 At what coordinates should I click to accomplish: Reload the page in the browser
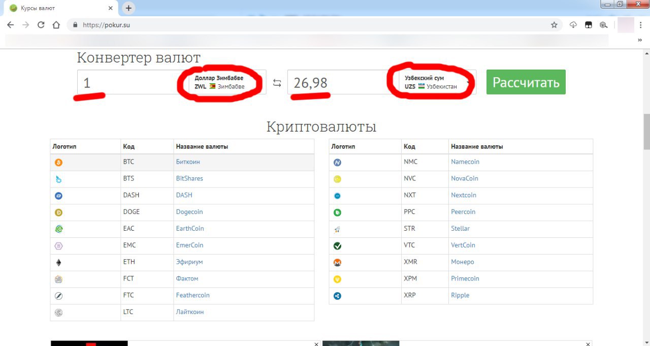pyautogui.click(x=41, y=24)
